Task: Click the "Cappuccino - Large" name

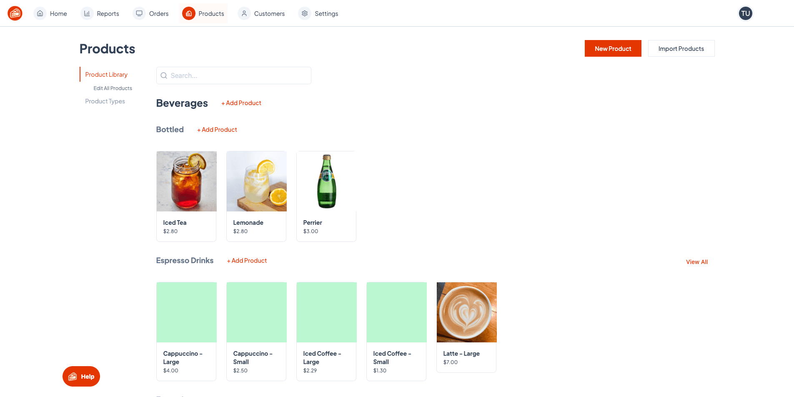Action: [x=183, y=357]
